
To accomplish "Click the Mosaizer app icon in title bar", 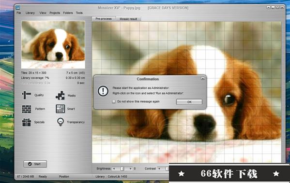I will point(18,8).
